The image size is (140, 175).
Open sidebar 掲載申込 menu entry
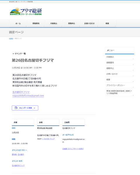[120, 68]
